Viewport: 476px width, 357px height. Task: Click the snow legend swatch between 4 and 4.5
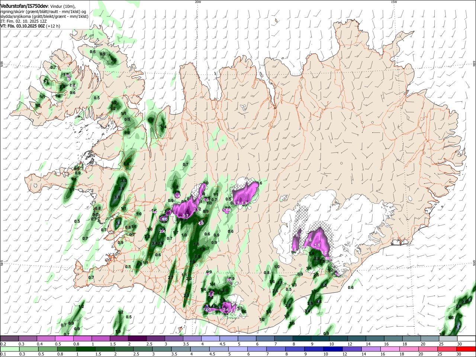tap(210, 338)
